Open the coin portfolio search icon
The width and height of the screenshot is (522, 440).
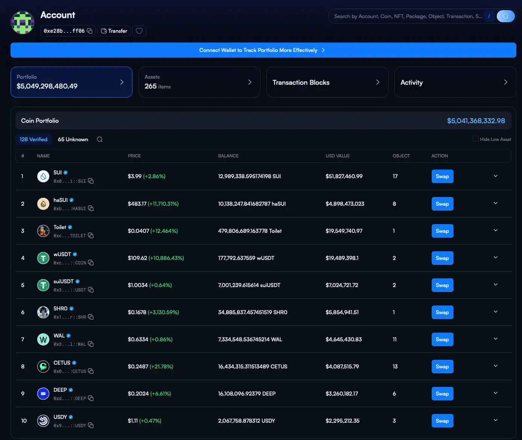[100, 139]
